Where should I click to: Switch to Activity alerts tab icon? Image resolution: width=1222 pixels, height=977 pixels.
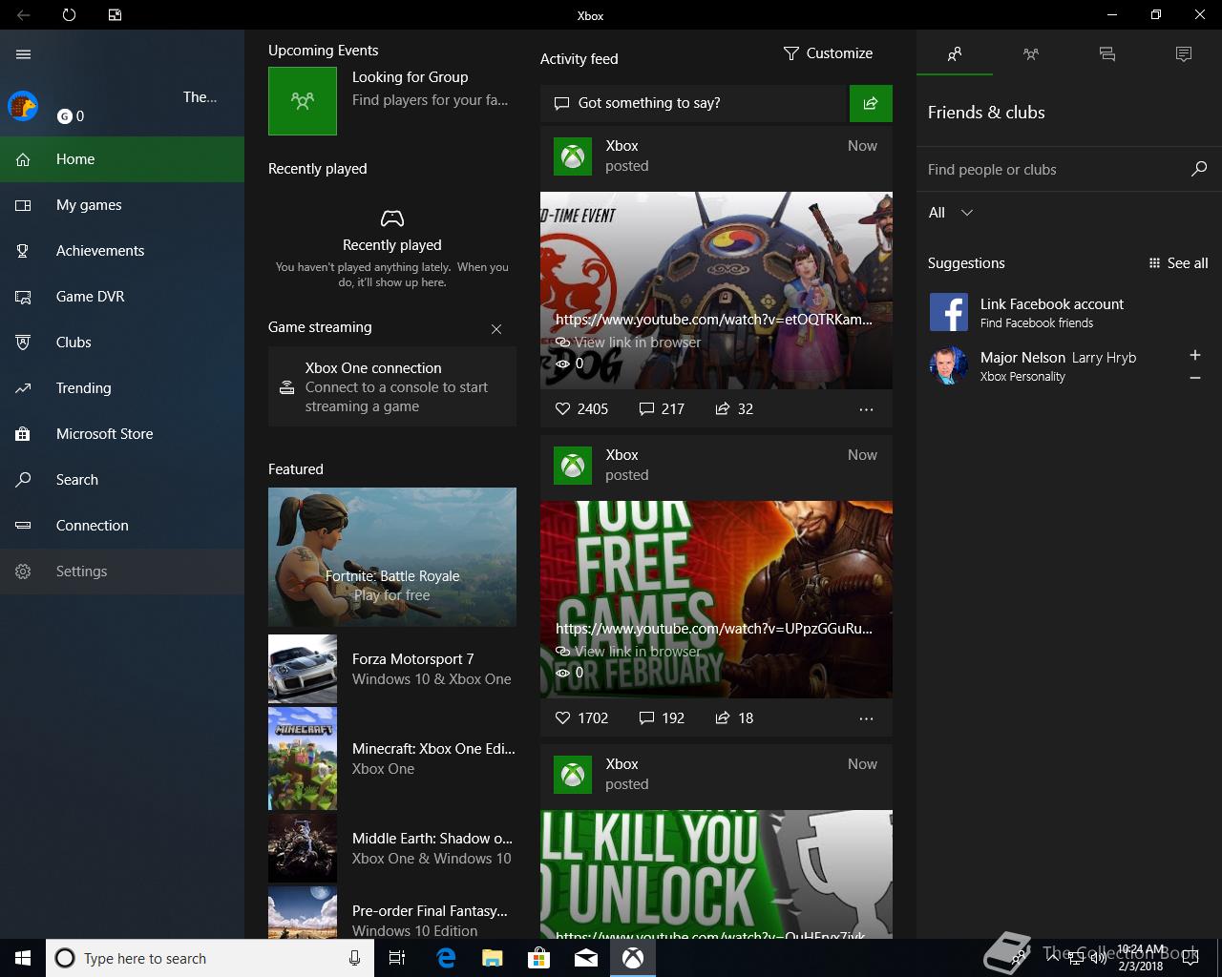click(1184, 54)
